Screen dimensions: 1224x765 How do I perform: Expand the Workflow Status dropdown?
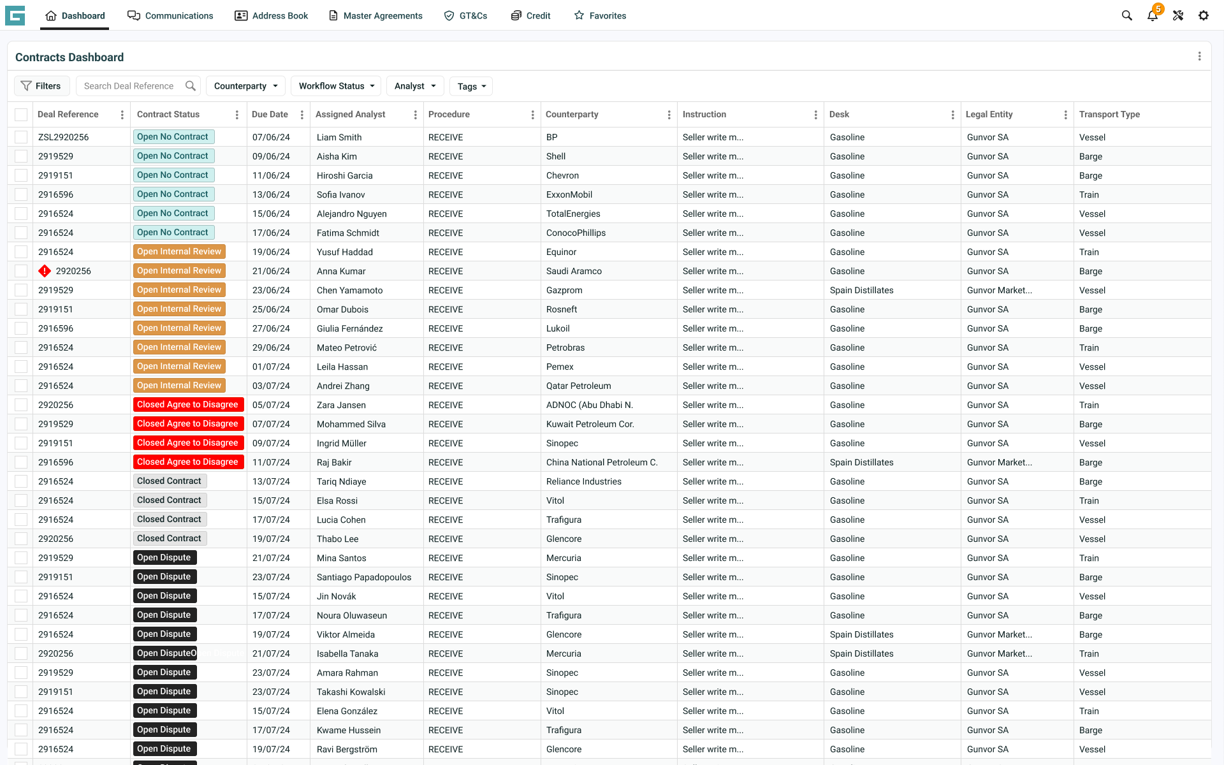coord(336,86)
